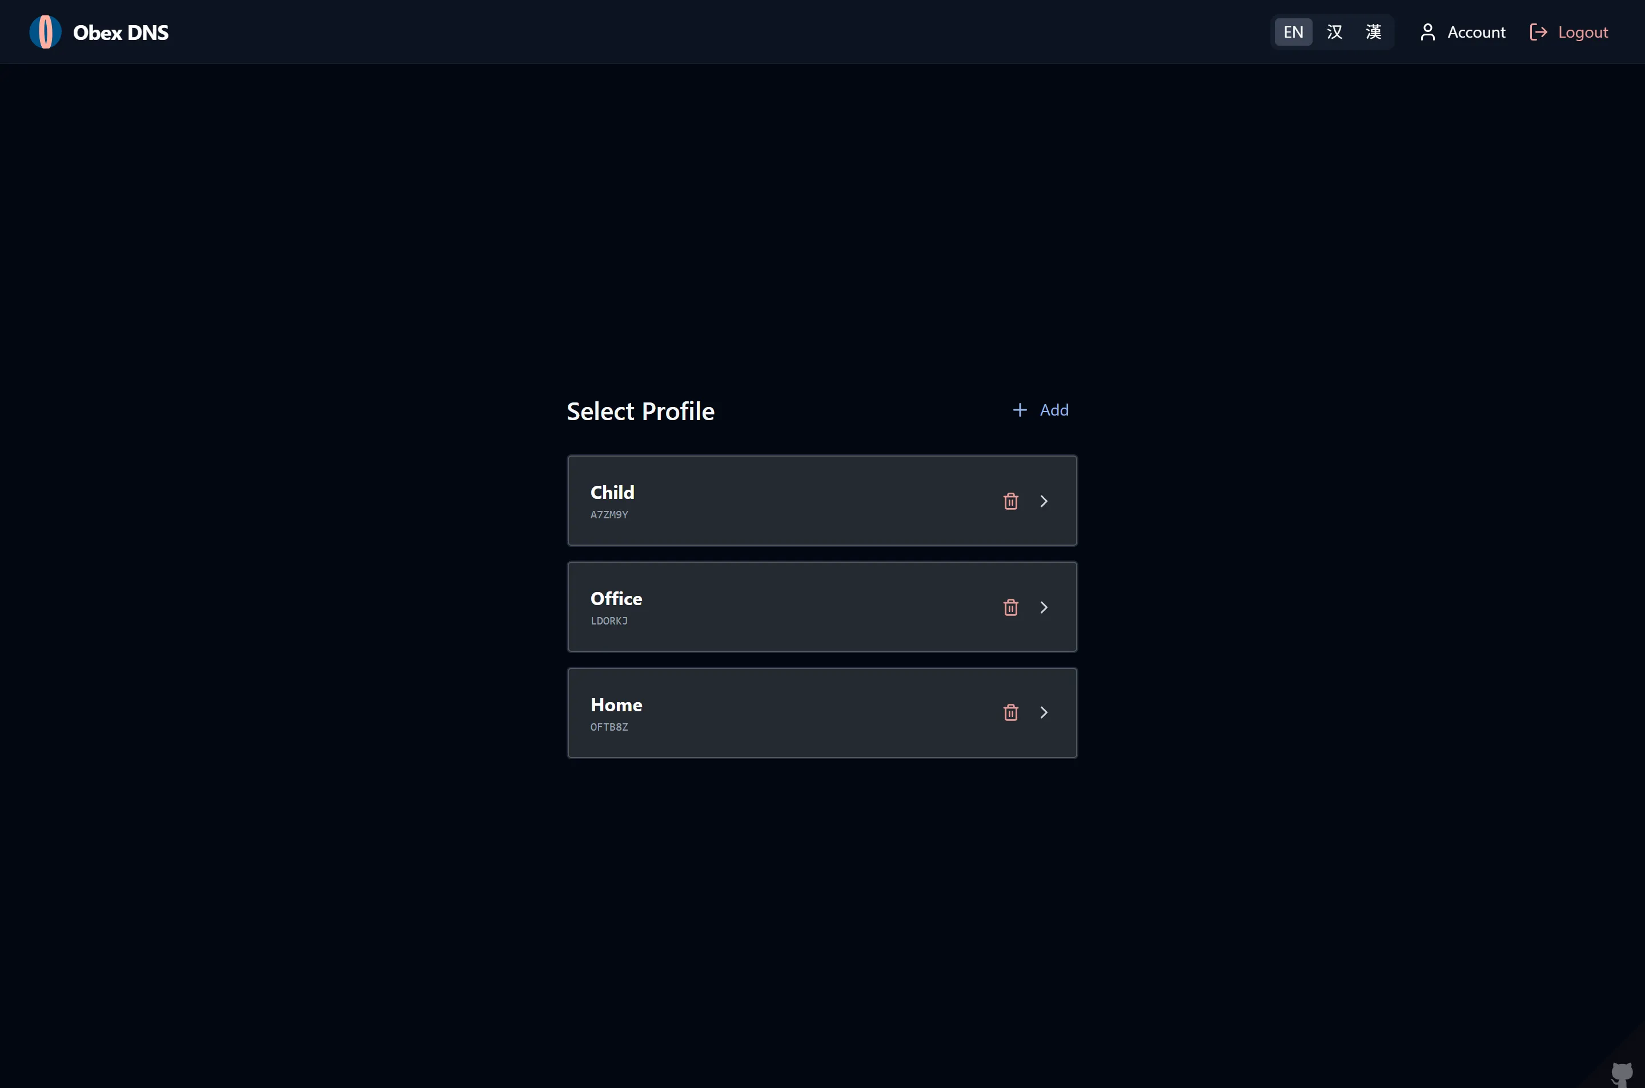Viewport: 1645px width, 1088px height.
Task: Click the Obex DNS title text
Action: pos(121,33)
